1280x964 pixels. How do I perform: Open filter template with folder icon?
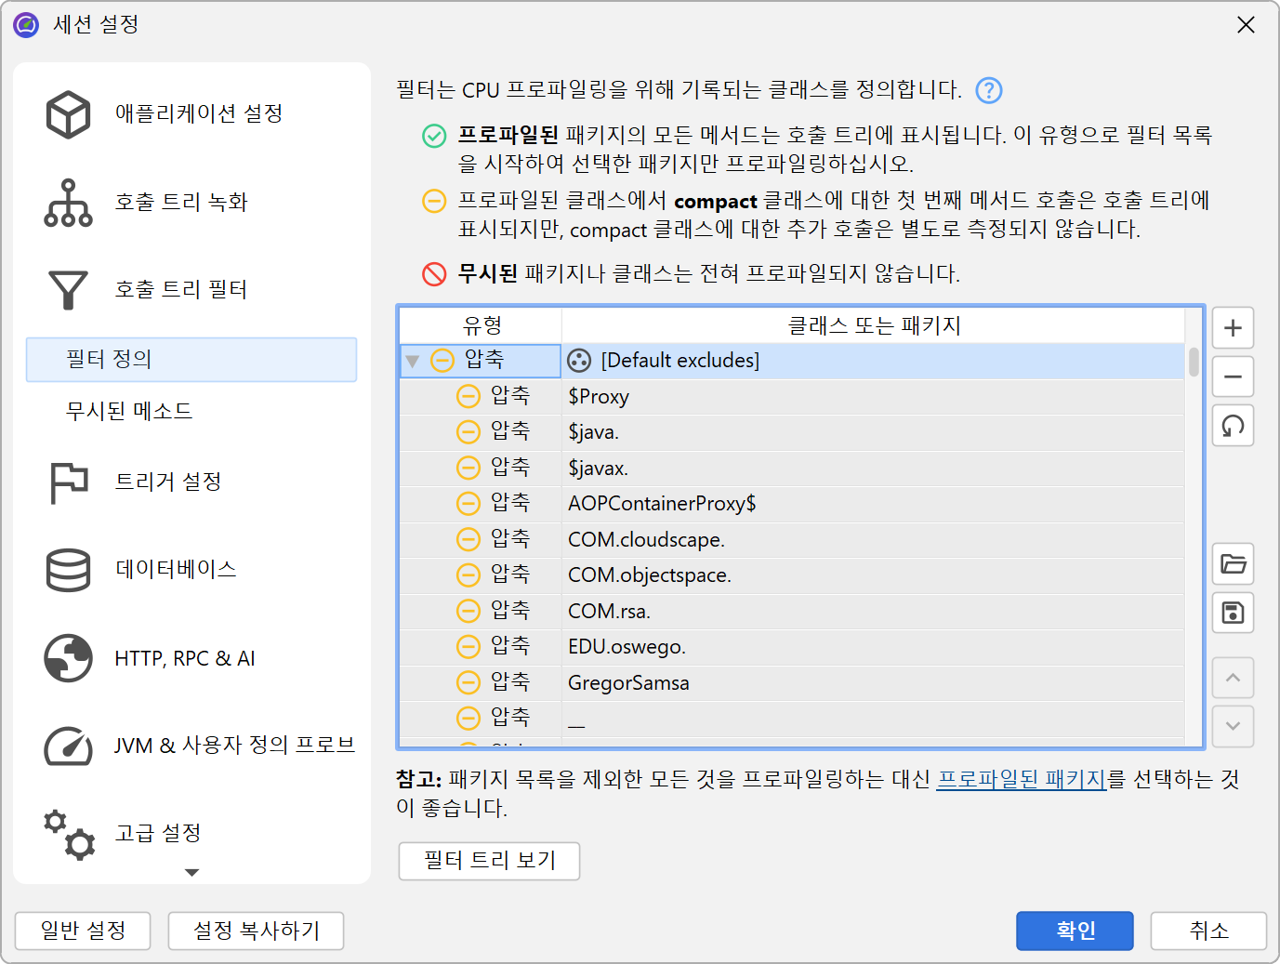[x=1233, y=564]
